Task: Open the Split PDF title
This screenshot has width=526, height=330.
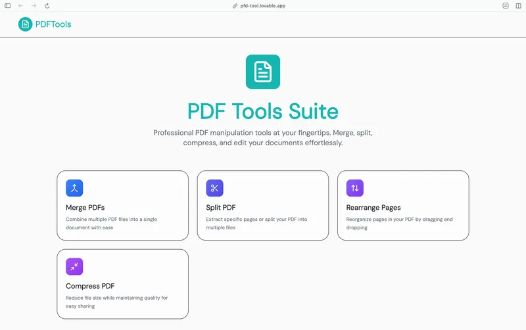Action: click(221, 208)
